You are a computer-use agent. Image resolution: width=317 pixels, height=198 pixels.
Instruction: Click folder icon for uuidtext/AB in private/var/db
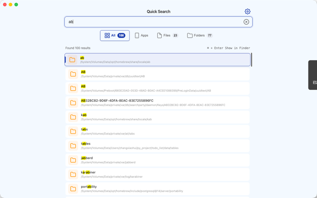coord(73,74)
